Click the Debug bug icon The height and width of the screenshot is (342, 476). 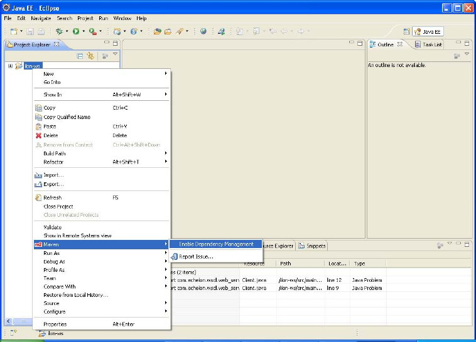pos(59,31)
